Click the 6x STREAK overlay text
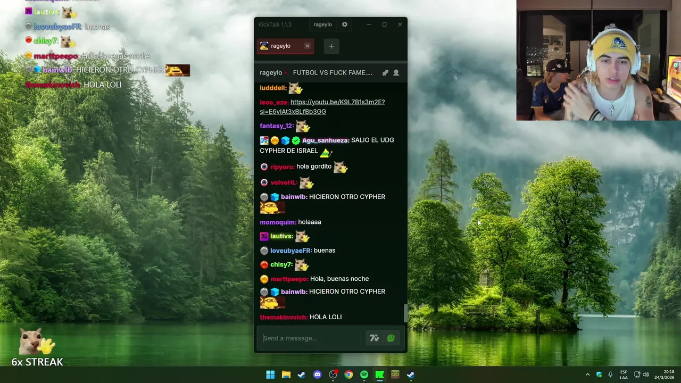 pos(37,362)
